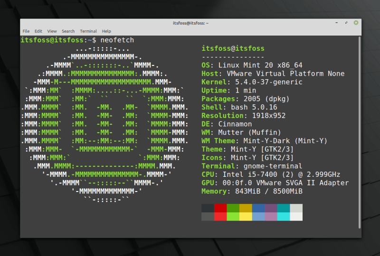The height and width of the screenshot is (256, 380).
Task: Maximize the terminal window
Action: 346,23
